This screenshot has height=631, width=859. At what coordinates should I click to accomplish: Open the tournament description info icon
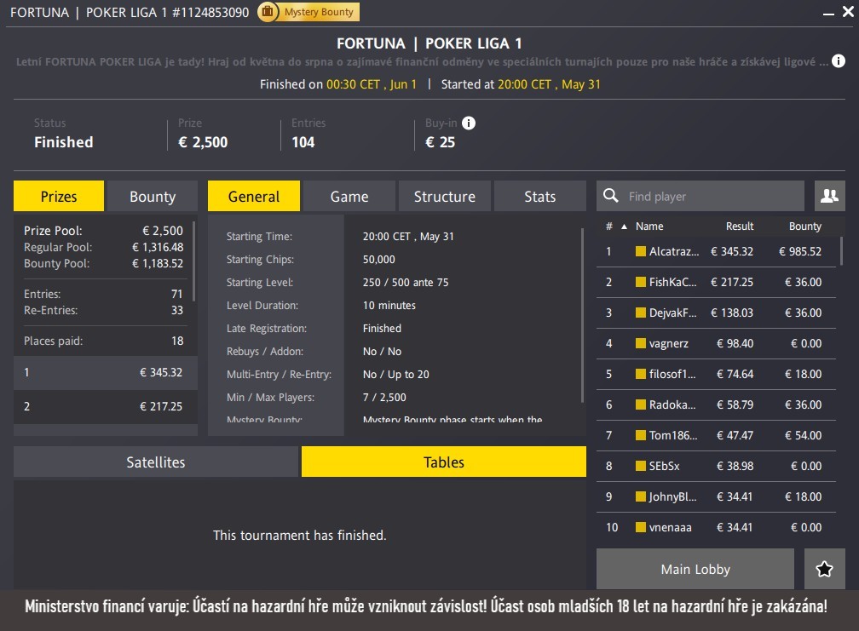tap(837, 60)
